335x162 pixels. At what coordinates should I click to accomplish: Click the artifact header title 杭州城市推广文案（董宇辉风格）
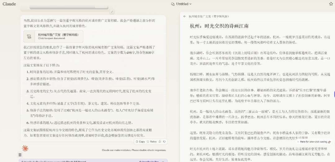[x=209, y=16]
